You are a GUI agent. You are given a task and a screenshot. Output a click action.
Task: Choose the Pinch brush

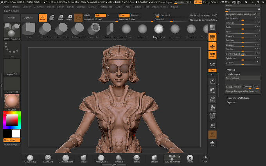[137, 159]
